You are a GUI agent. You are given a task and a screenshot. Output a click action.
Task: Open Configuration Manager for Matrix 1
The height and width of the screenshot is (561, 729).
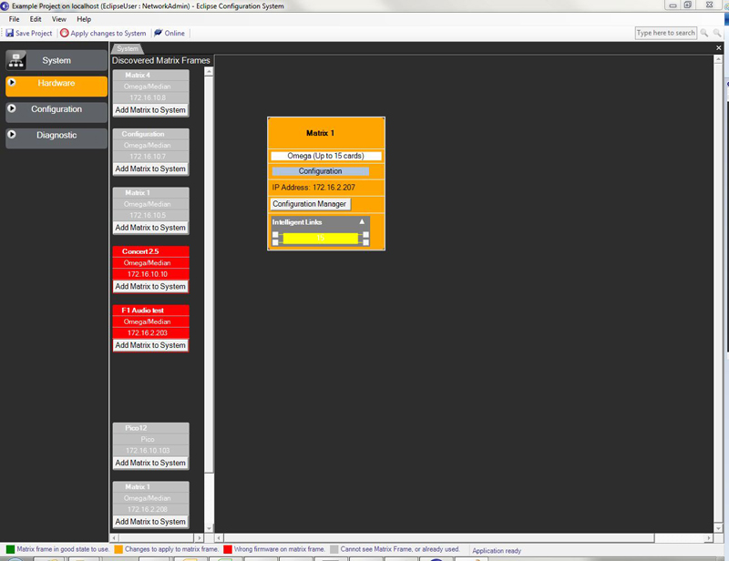309,204
